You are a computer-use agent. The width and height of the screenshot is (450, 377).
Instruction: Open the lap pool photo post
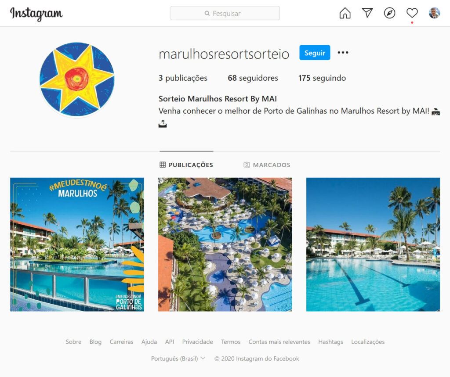(x=373, y=244)
